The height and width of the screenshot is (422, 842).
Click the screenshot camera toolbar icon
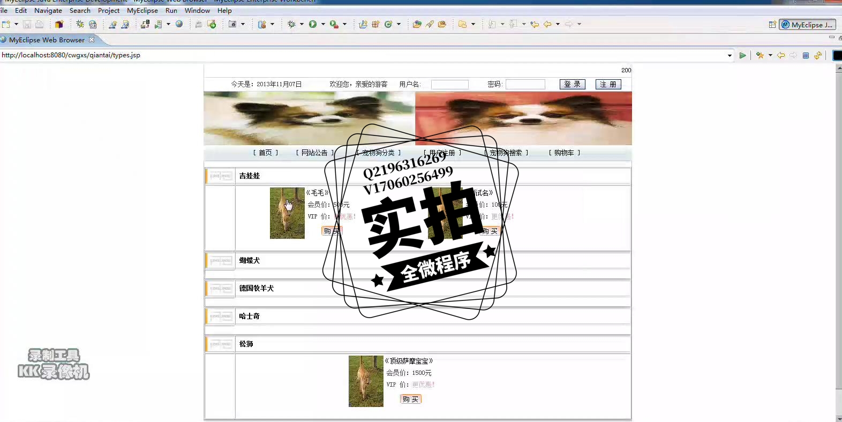pos(232,24)
